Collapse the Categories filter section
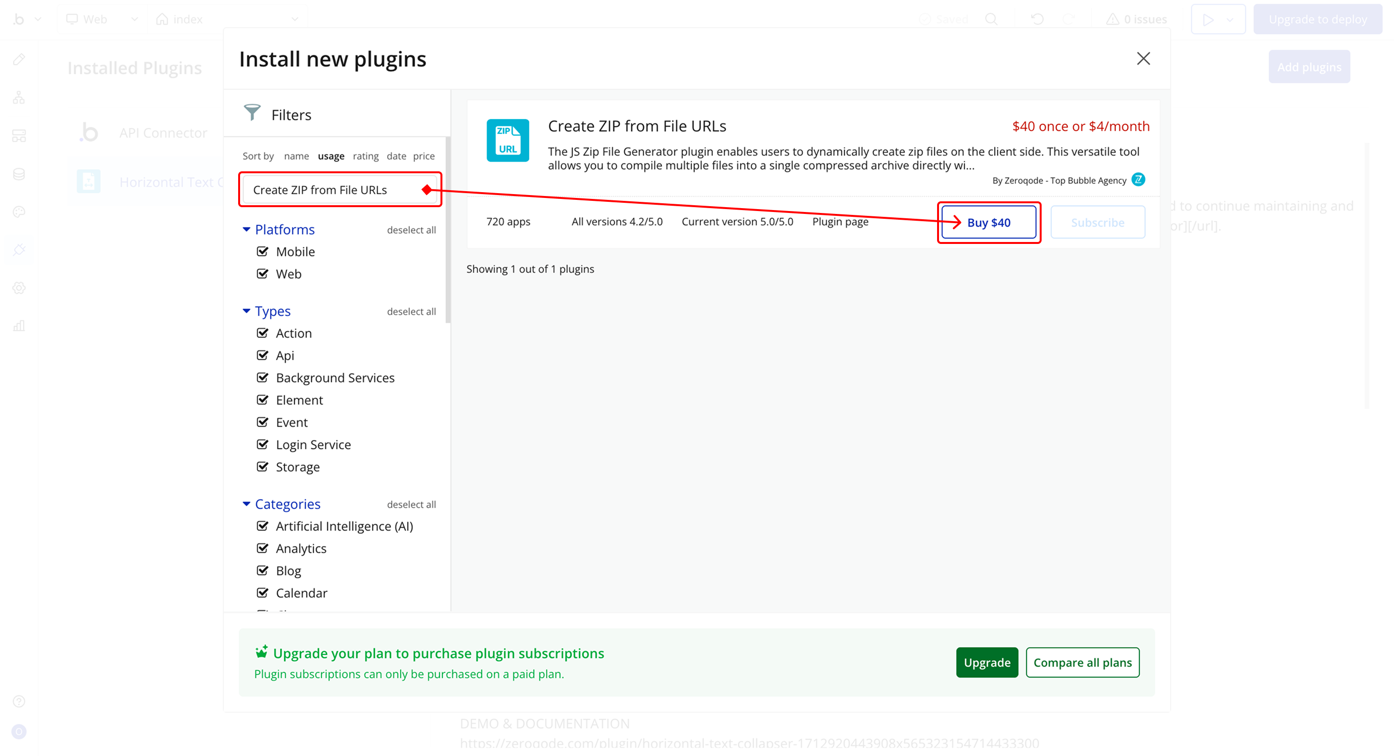Viewport: 1394px width, 756px height. click(246, 504)
